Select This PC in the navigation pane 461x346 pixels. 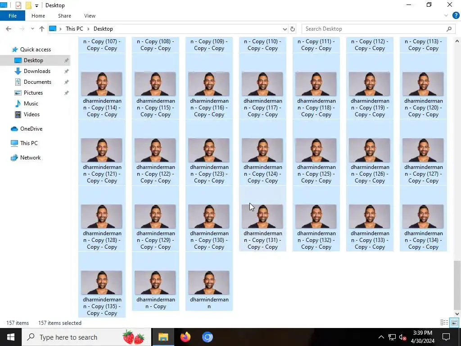click(x=29, y=143)
